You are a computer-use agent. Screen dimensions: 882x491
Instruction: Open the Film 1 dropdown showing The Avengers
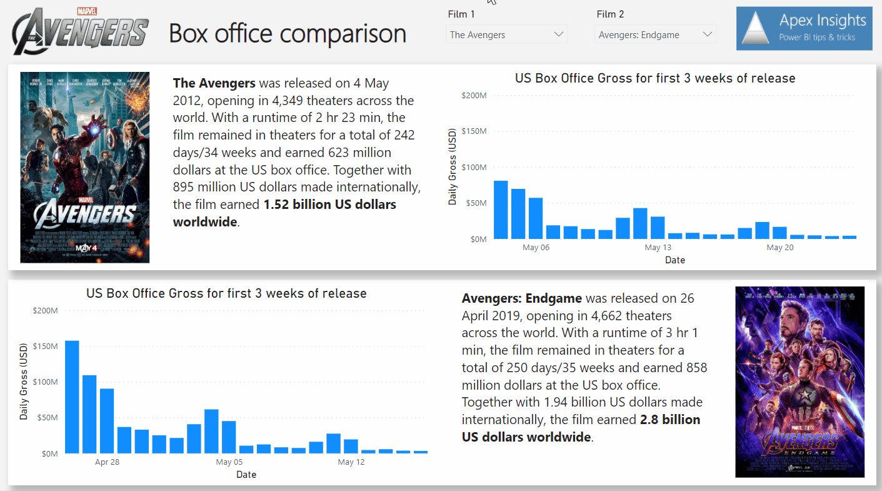[x=506, y=34]
